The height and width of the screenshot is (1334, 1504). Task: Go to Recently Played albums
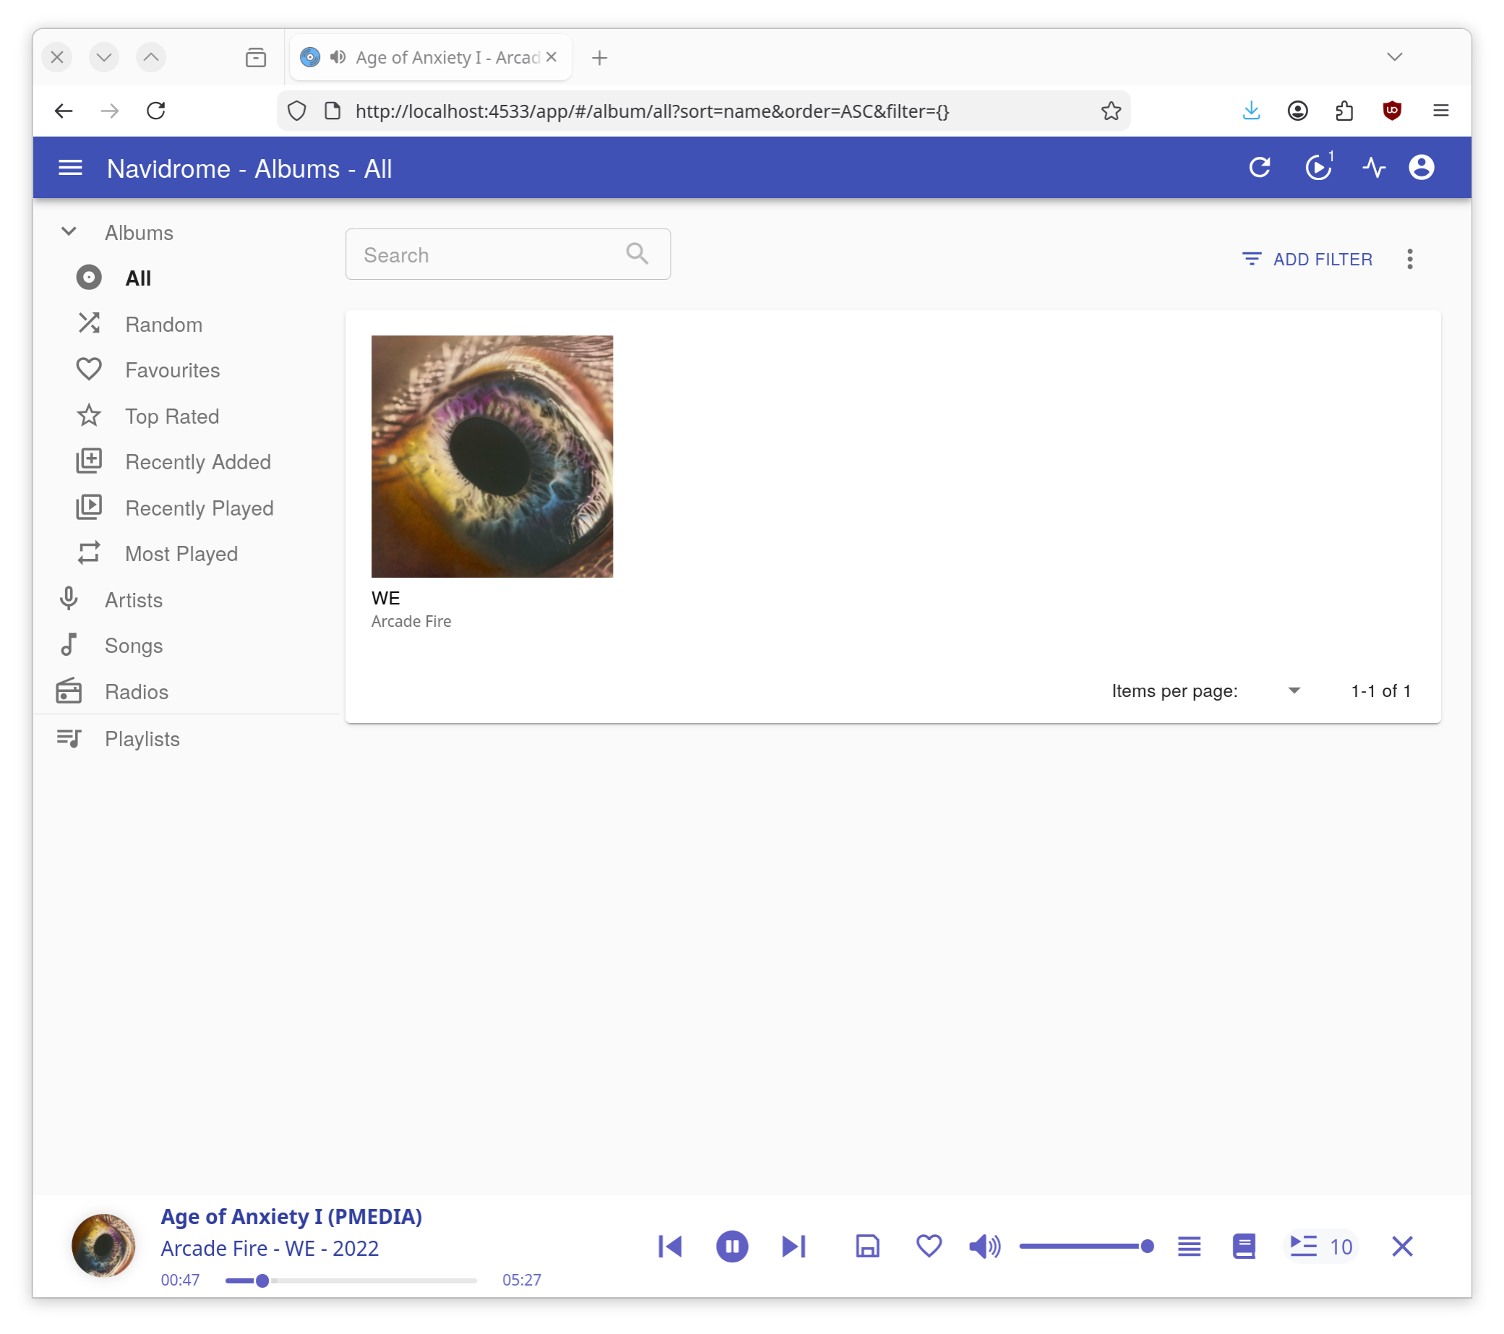coord(199,508)
